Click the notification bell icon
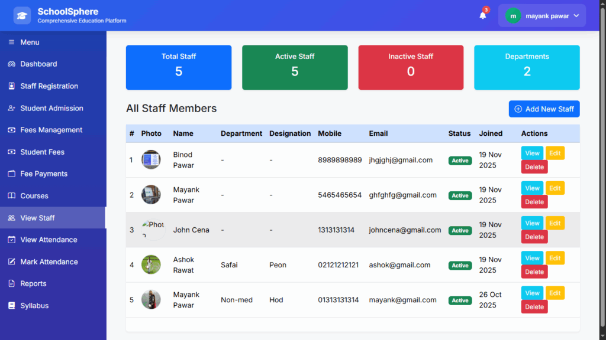 click(x=483, y=16)
